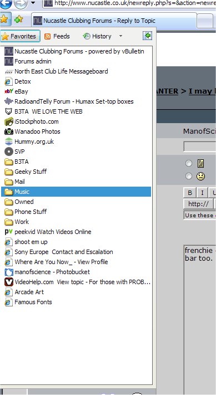Open iStockphoto.com favorite

pyautogui.click(x=32, y=121)
